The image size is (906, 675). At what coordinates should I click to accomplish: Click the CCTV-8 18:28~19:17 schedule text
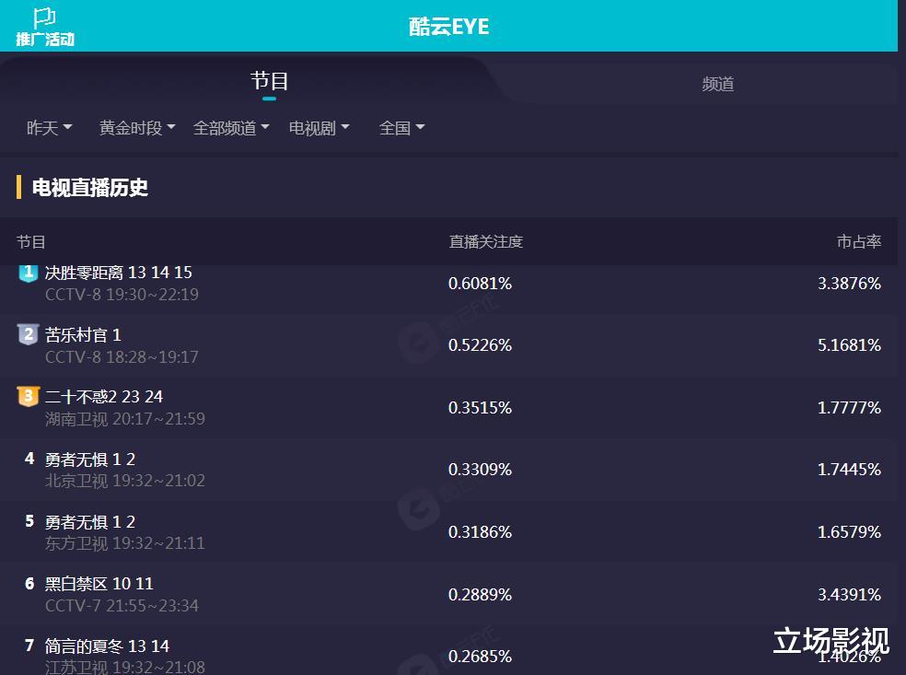122,357
